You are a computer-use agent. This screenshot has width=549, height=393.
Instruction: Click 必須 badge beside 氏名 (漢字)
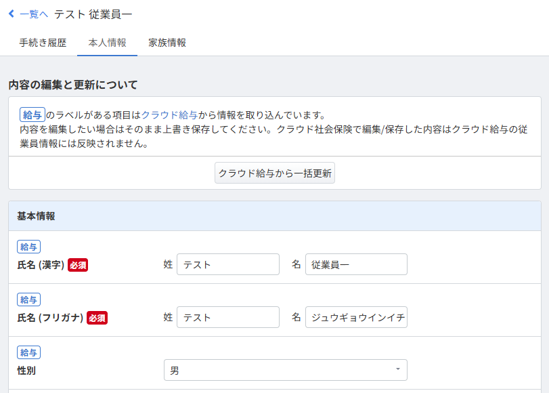(x=78, y=265)
